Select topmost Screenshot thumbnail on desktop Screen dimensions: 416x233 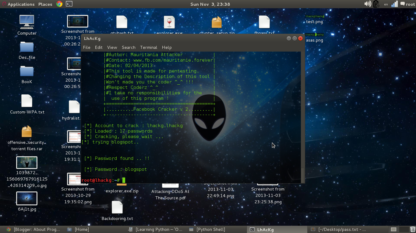[x=78, y=21]
